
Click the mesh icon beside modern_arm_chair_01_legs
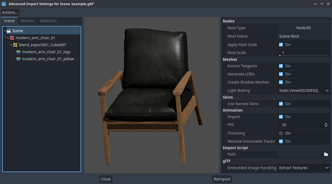[18, 52]
